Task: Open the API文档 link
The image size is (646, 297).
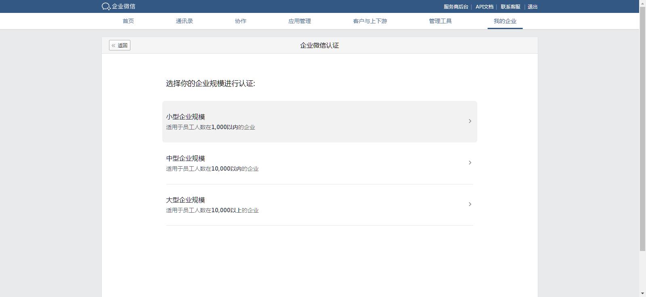Action: click(484, 7)
